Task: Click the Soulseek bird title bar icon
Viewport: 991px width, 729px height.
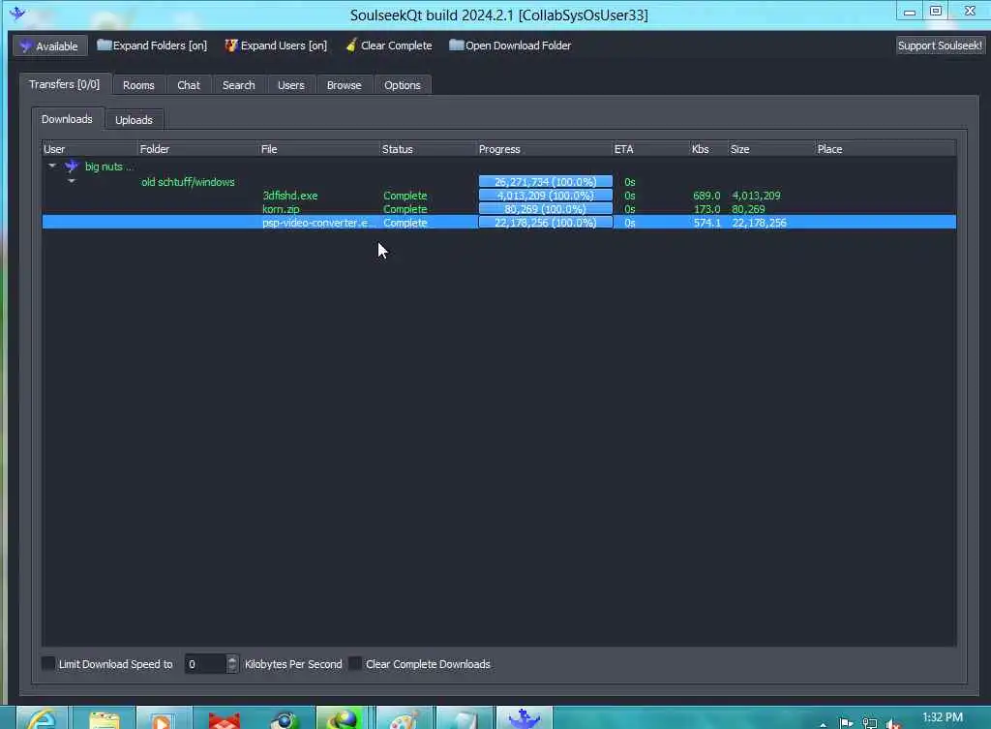Action: pyautogui.click(x=17, y=13)
